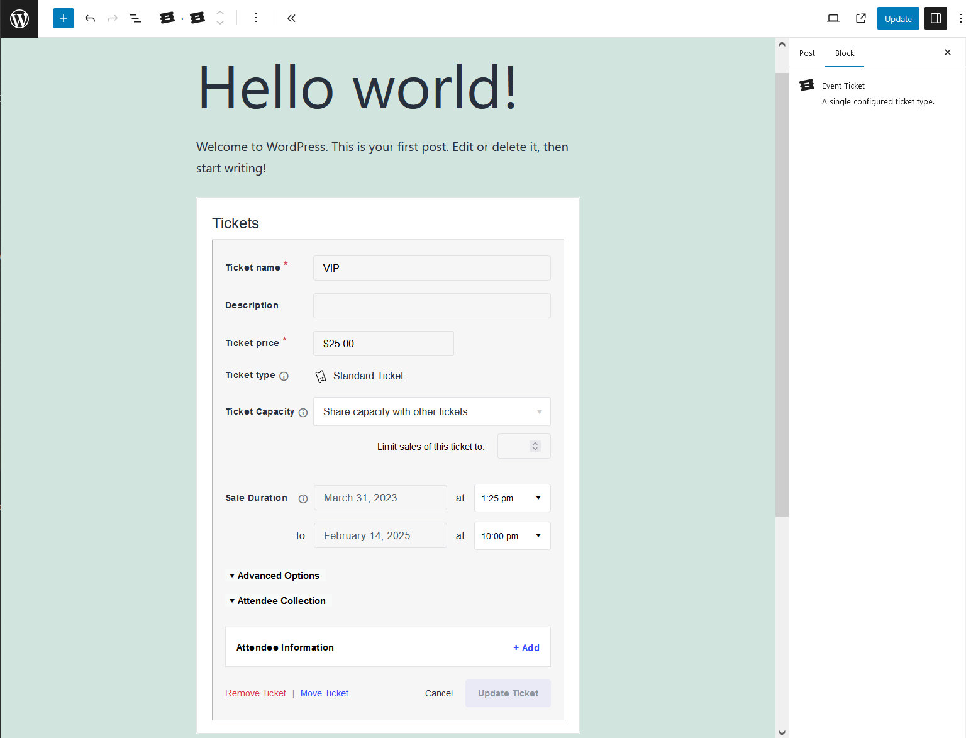Click the Standard Ticket type icon
This screenshot has height=738, width=966.
321,376
